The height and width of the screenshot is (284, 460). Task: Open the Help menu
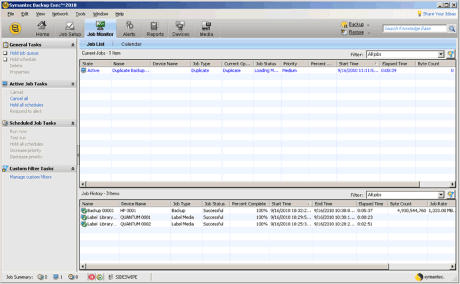[x=119, y=14]
